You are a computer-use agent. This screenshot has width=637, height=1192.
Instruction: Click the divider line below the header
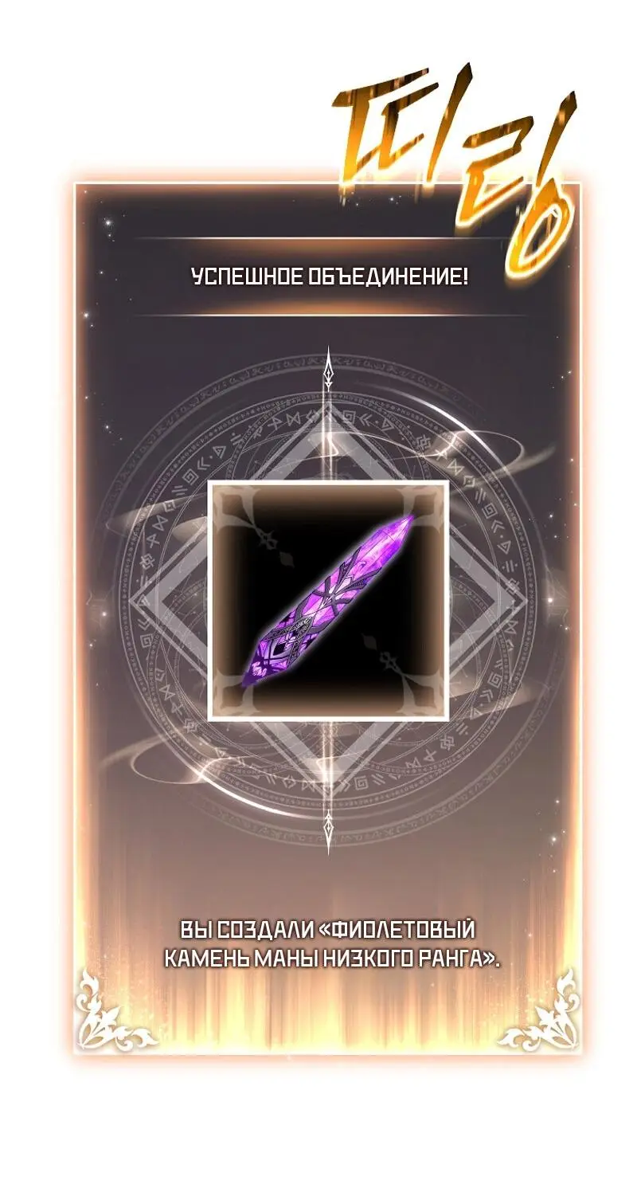326,316
